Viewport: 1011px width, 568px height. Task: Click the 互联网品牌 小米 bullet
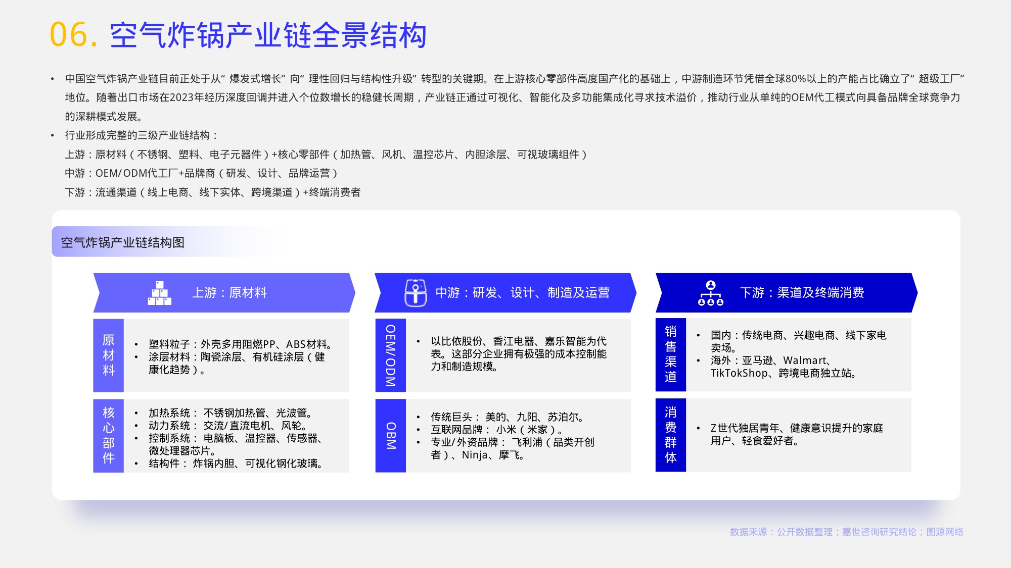click(496, 430)
